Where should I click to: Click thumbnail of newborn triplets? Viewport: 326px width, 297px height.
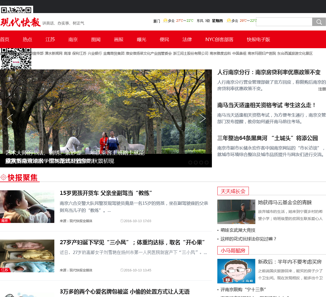pos(27,256)
